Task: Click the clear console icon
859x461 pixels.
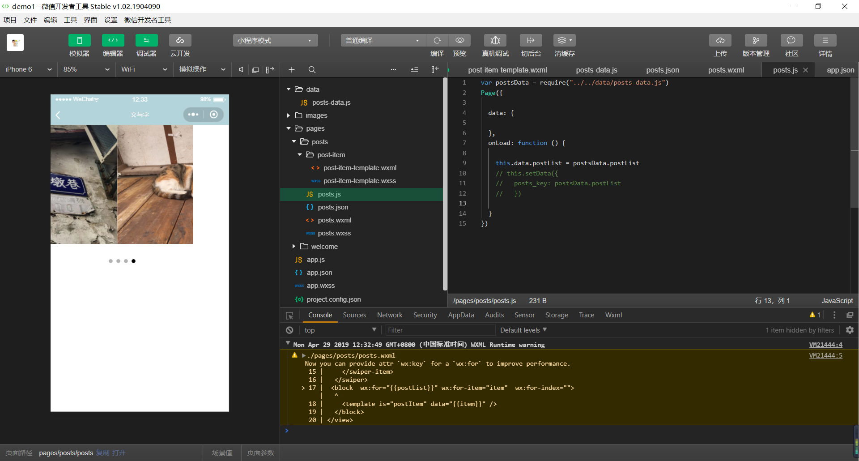Action: (x=289, y=330)
